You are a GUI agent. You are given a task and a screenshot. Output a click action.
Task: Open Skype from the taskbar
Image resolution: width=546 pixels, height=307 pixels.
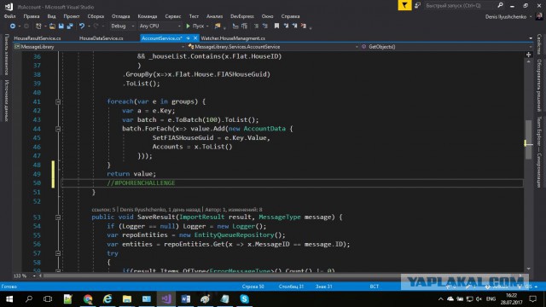tap(245, 299)
